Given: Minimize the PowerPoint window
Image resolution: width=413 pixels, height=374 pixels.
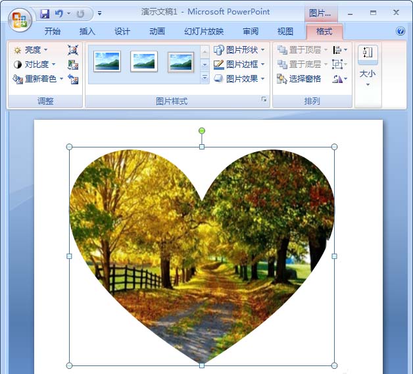Looking at the screenshot, I should point(350,13).
